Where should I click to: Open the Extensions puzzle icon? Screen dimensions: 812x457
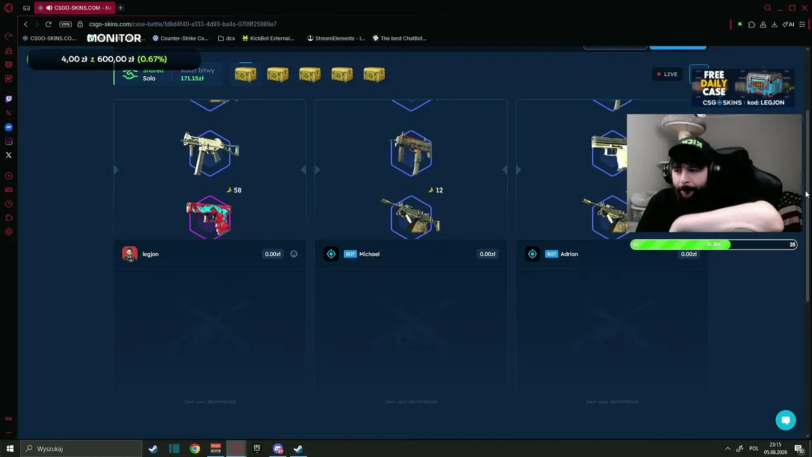[x=752, y=24]
